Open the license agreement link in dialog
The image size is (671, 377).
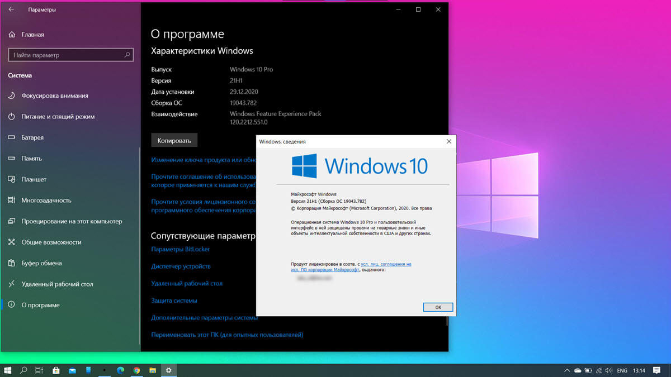pos(351,266)
